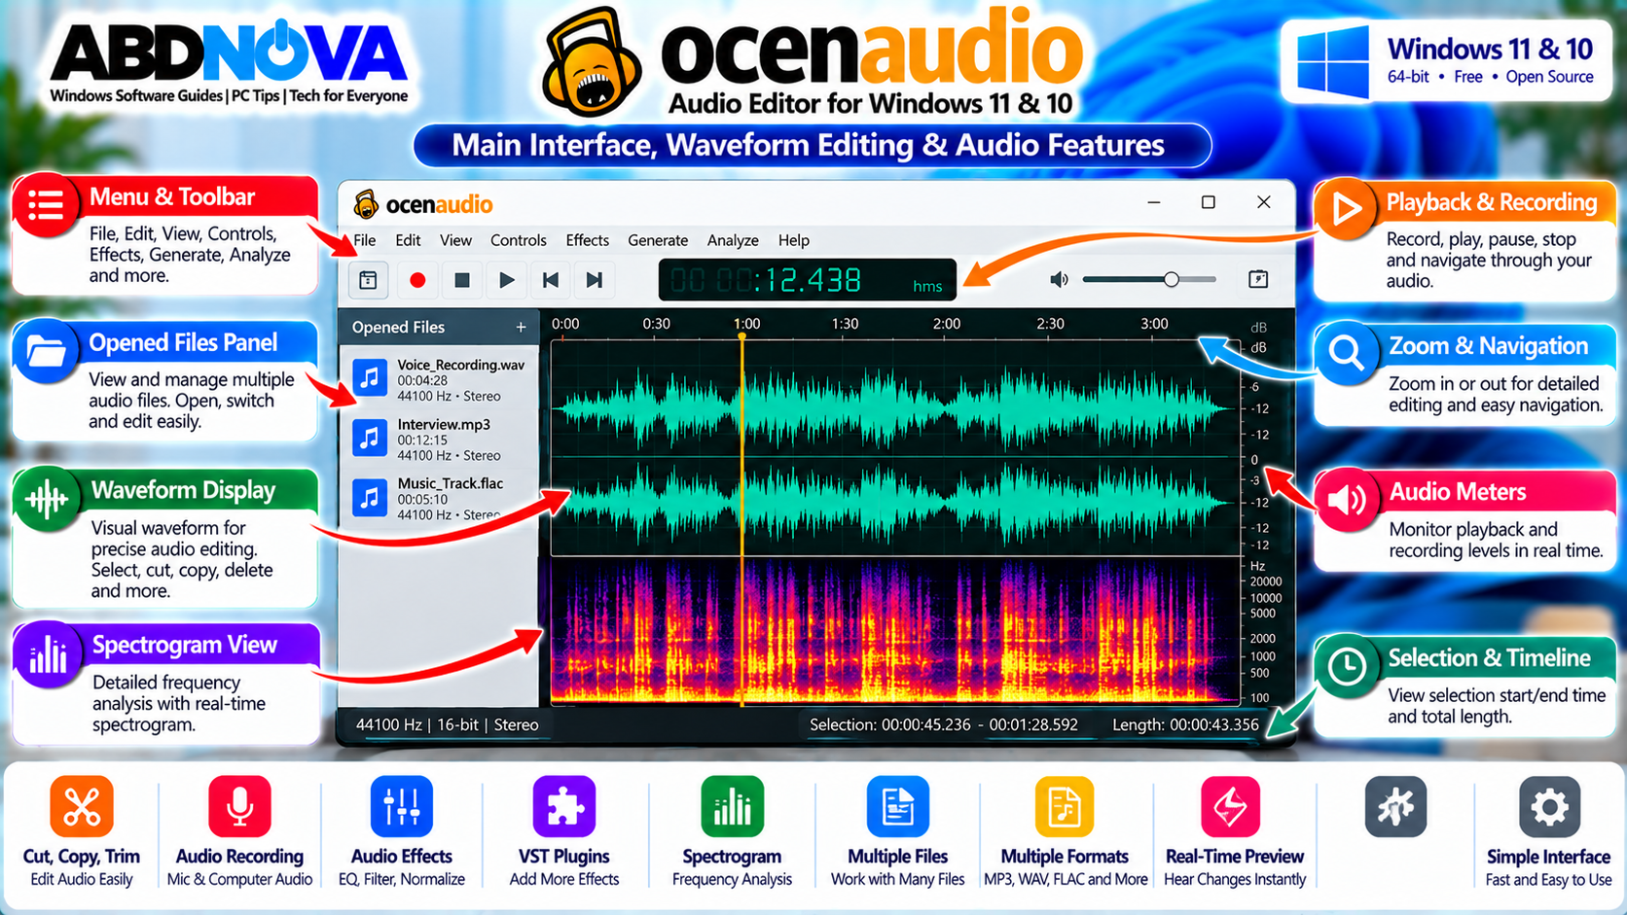Add a file with the plus button
Image resolution: width=1627 pixels, height=915 pixels.
click(521, 328)
